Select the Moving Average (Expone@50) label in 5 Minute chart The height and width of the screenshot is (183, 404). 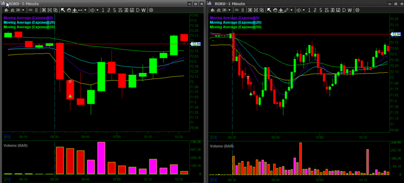click(x=29, y=27)
